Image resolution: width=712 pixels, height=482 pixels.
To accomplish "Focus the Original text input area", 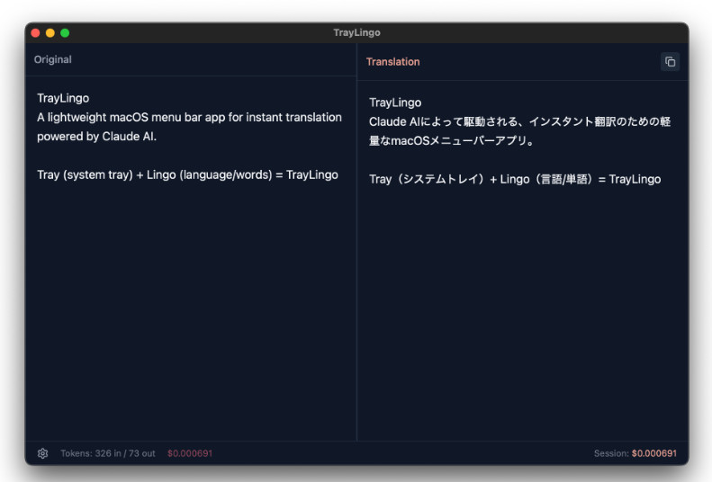I will (x=191, y=258).
